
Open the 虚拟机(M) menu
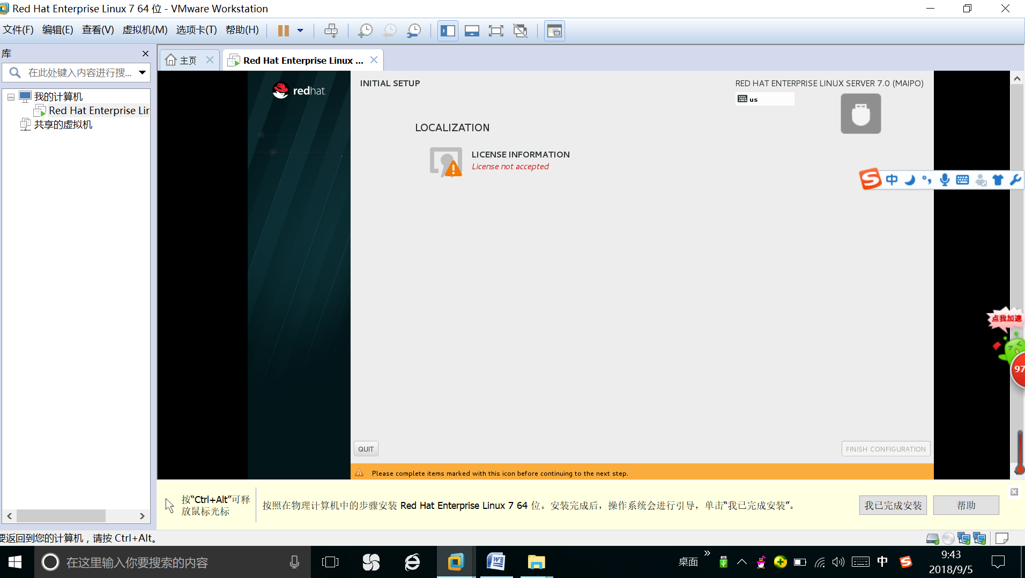coord(145,30)
